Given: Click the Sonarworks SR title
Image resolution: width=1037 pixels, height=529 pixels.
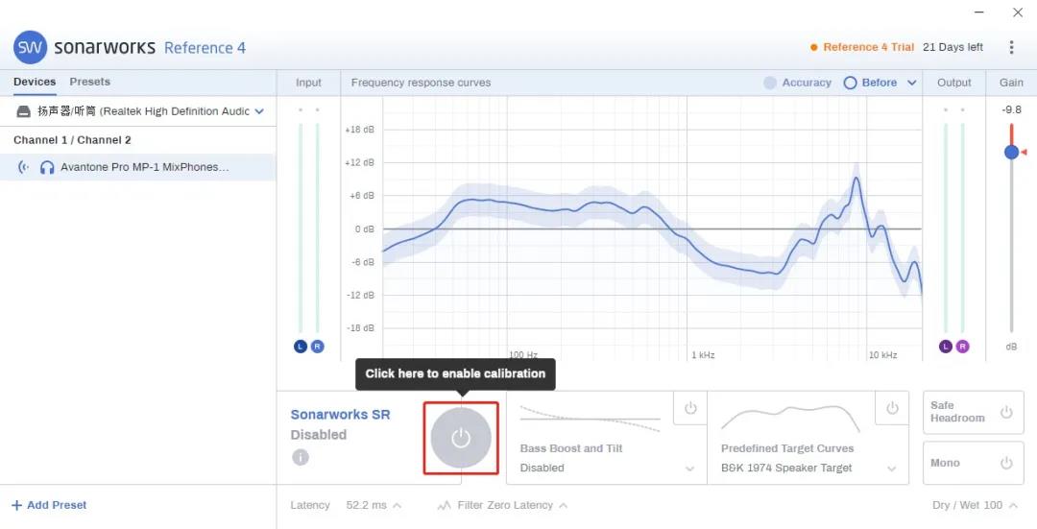Looking at the screenshot, I should click(x=341, y=415).
